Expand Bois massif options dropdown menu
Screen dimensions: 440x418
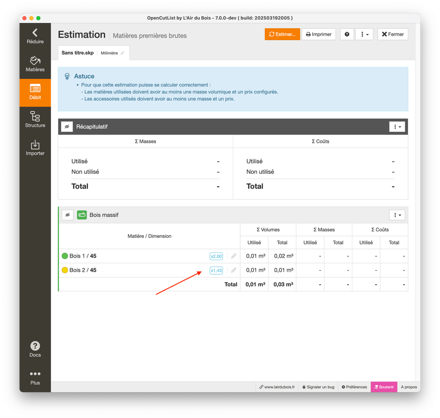click(397, 215)
